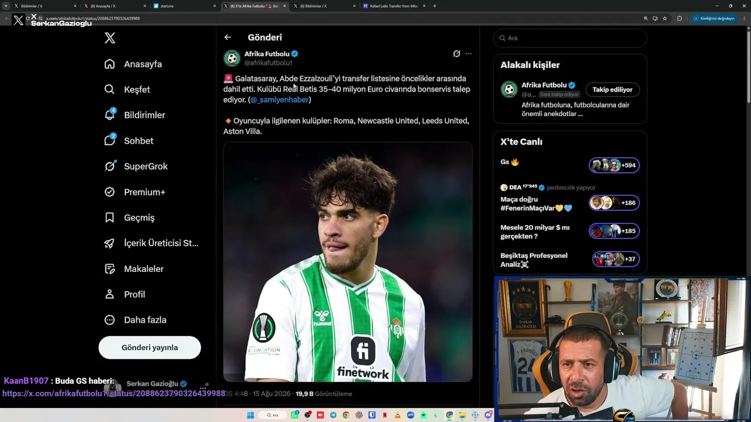Open the Profil person icon
This screenshot has width=751, height=422.
pos(110,294)
